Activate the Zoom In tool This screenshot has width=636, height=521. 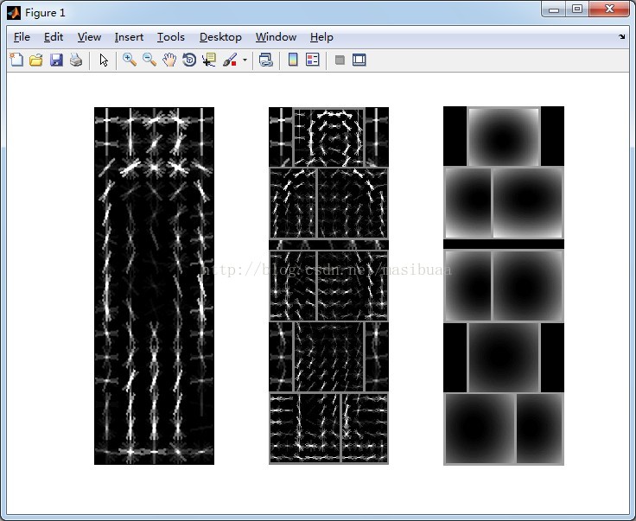click(130, 60)
